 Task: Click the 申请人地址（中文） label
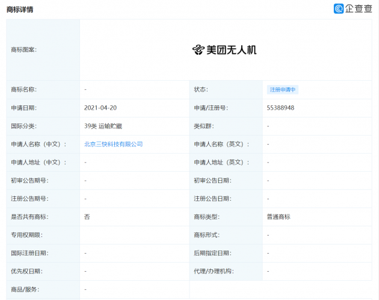pos(39,163)
